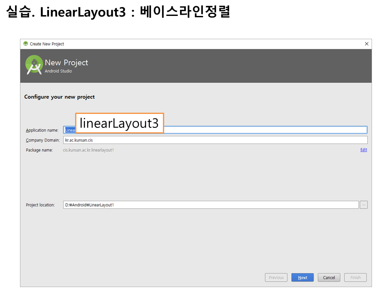Cancel the new project wizard
This screenshot has width=392, height=294.
(329, 278)
